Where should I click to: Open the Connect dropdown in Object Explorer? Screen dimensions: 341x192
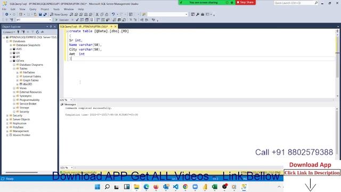pyautogui.click(x=14, y=32)
